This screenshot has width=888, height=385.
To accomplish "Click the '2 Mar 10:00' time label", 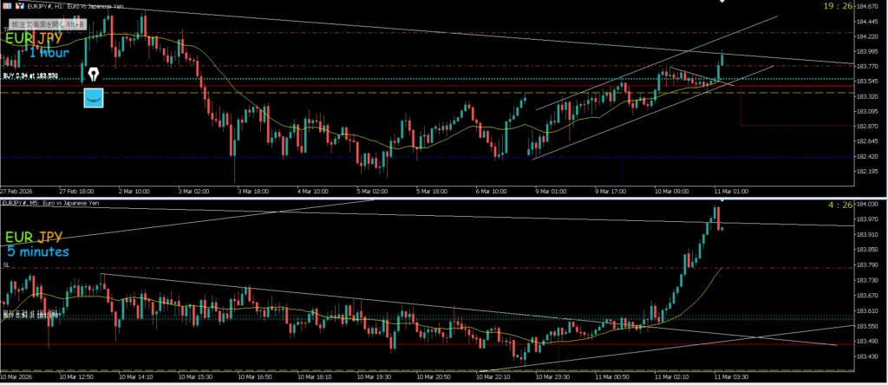I will tap(134, 192).
